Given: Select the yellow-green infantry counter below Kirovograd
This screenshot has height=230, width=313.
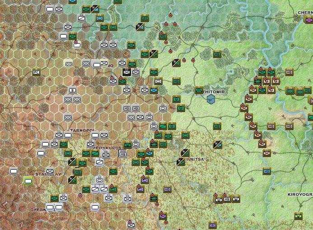Looking at the screenshot, I should pyautogui.click(x=299, y=216).
